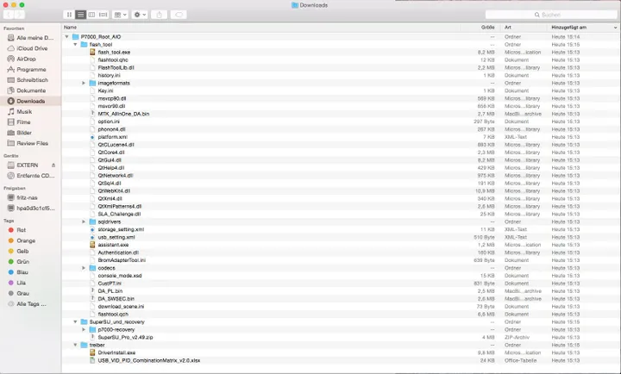Open the arrange-by dropdown in toolbar
621x374 pixels.
[x=121, y=15]
